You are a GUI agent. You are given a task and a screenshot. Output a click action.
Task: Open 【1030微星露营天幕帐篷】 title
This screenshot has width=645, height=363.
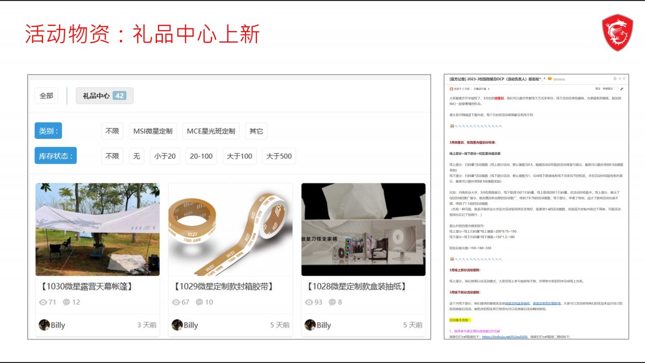86,287
